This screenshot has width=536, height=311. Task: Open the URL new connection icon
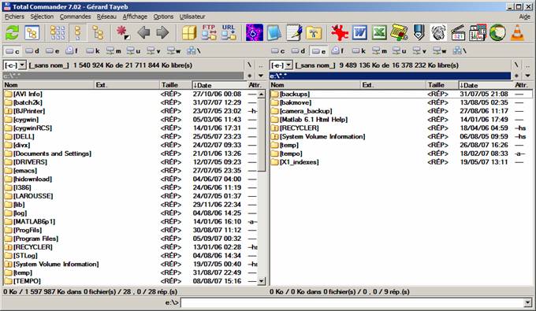(x=229, y=33)
